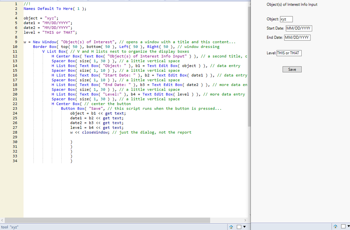The width and height of the screenshot is (350, 230).
Task: Click the vertical scrollbar thumb of the script editor
Action: (x=249, y=66)
